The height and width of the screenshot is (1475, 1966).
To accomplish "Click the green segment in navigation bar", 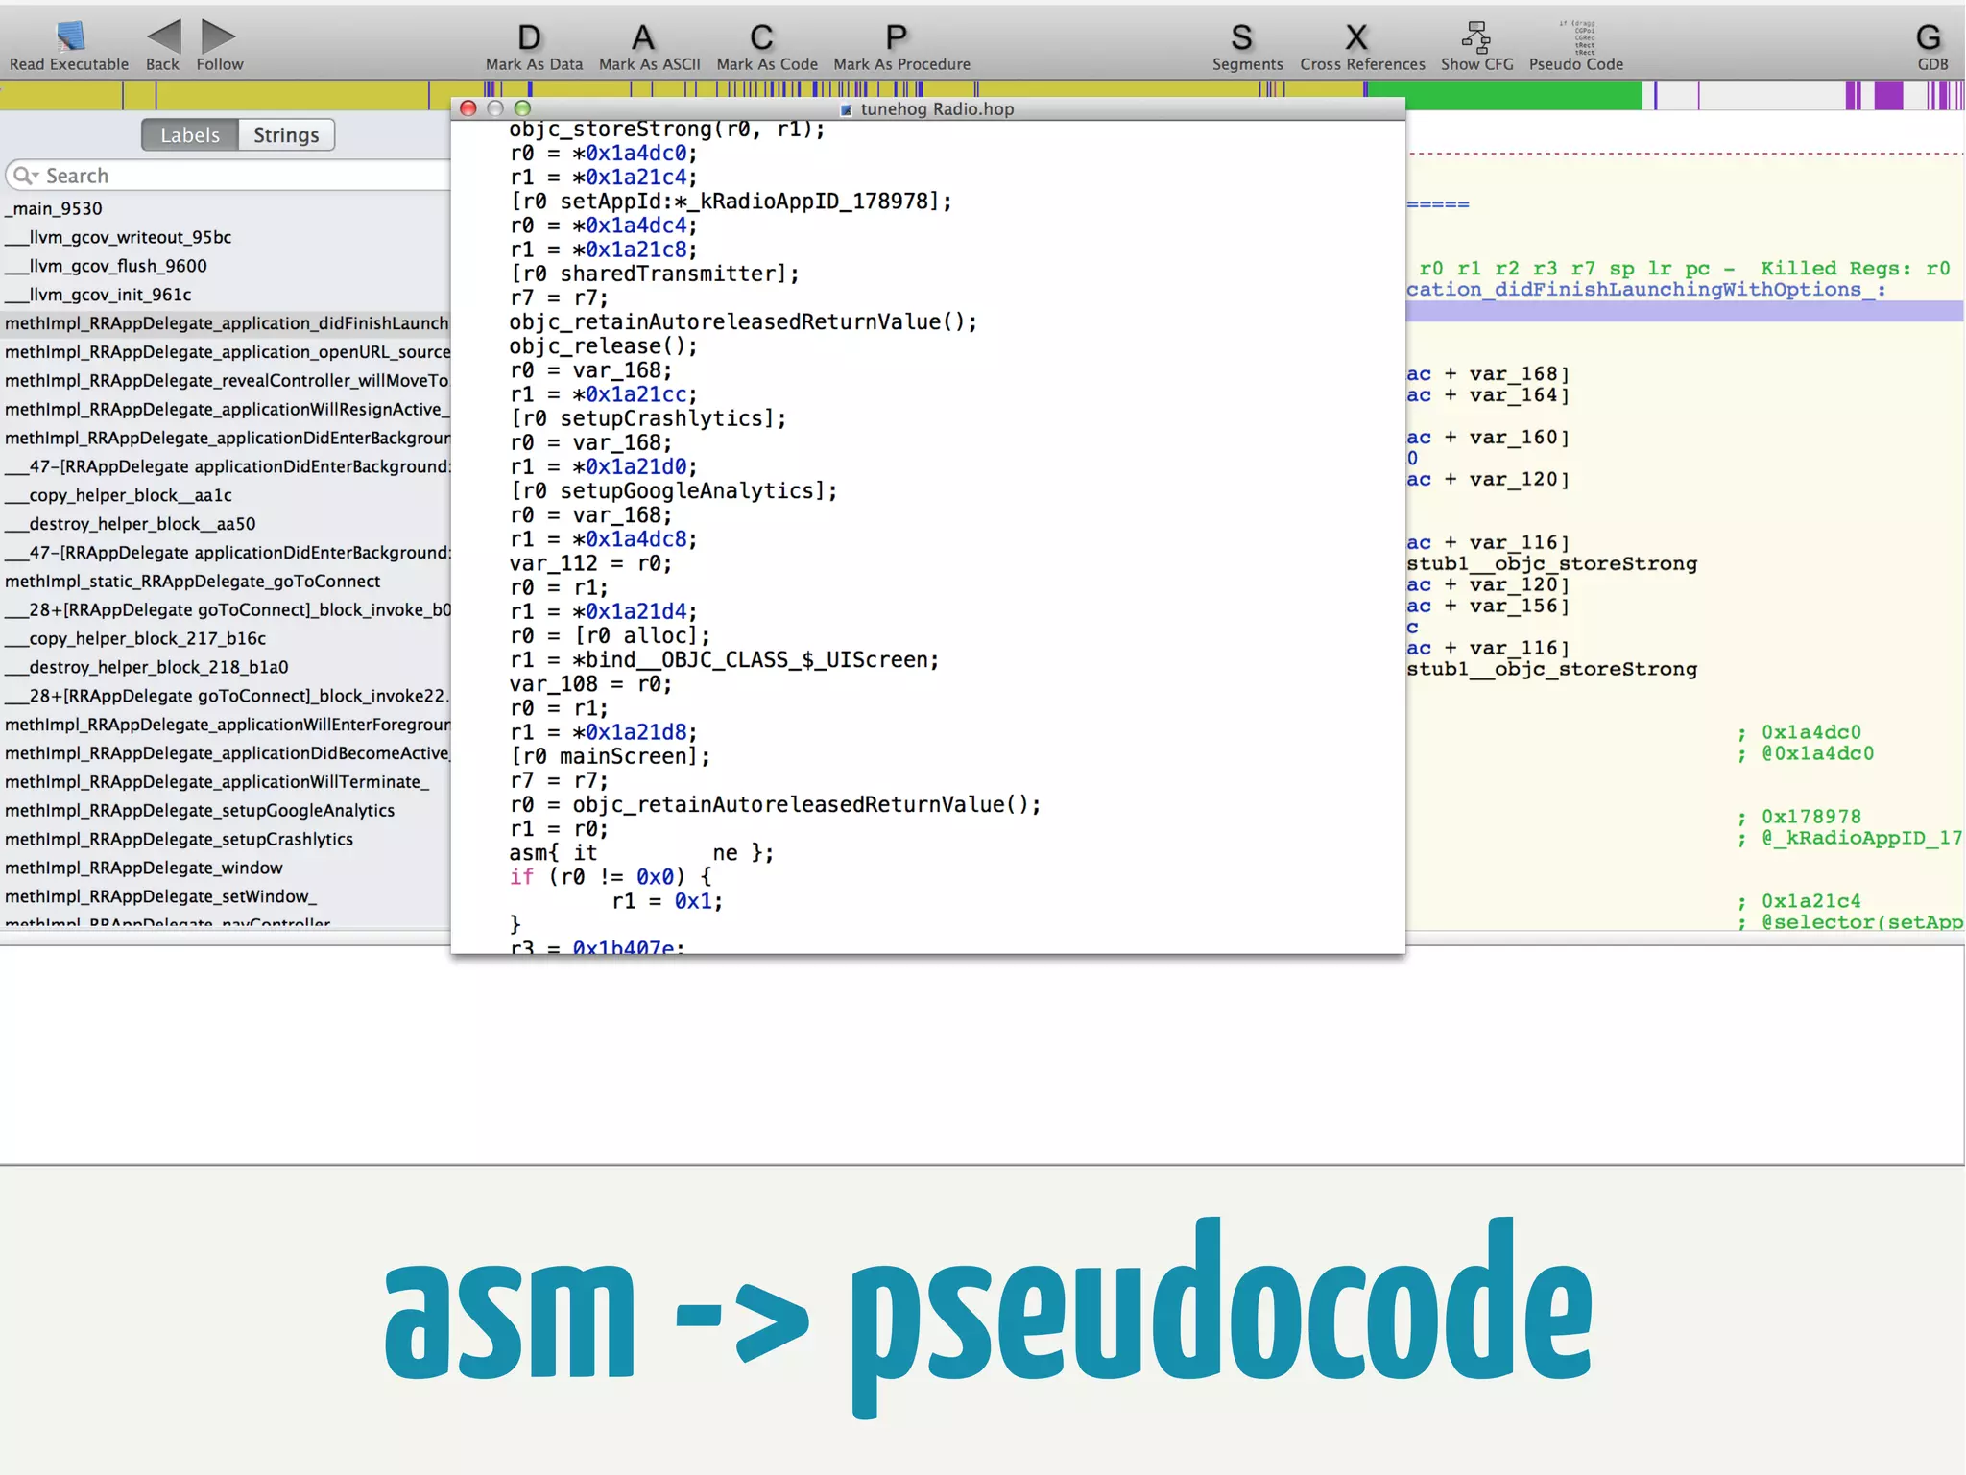I will point(1504,95).
